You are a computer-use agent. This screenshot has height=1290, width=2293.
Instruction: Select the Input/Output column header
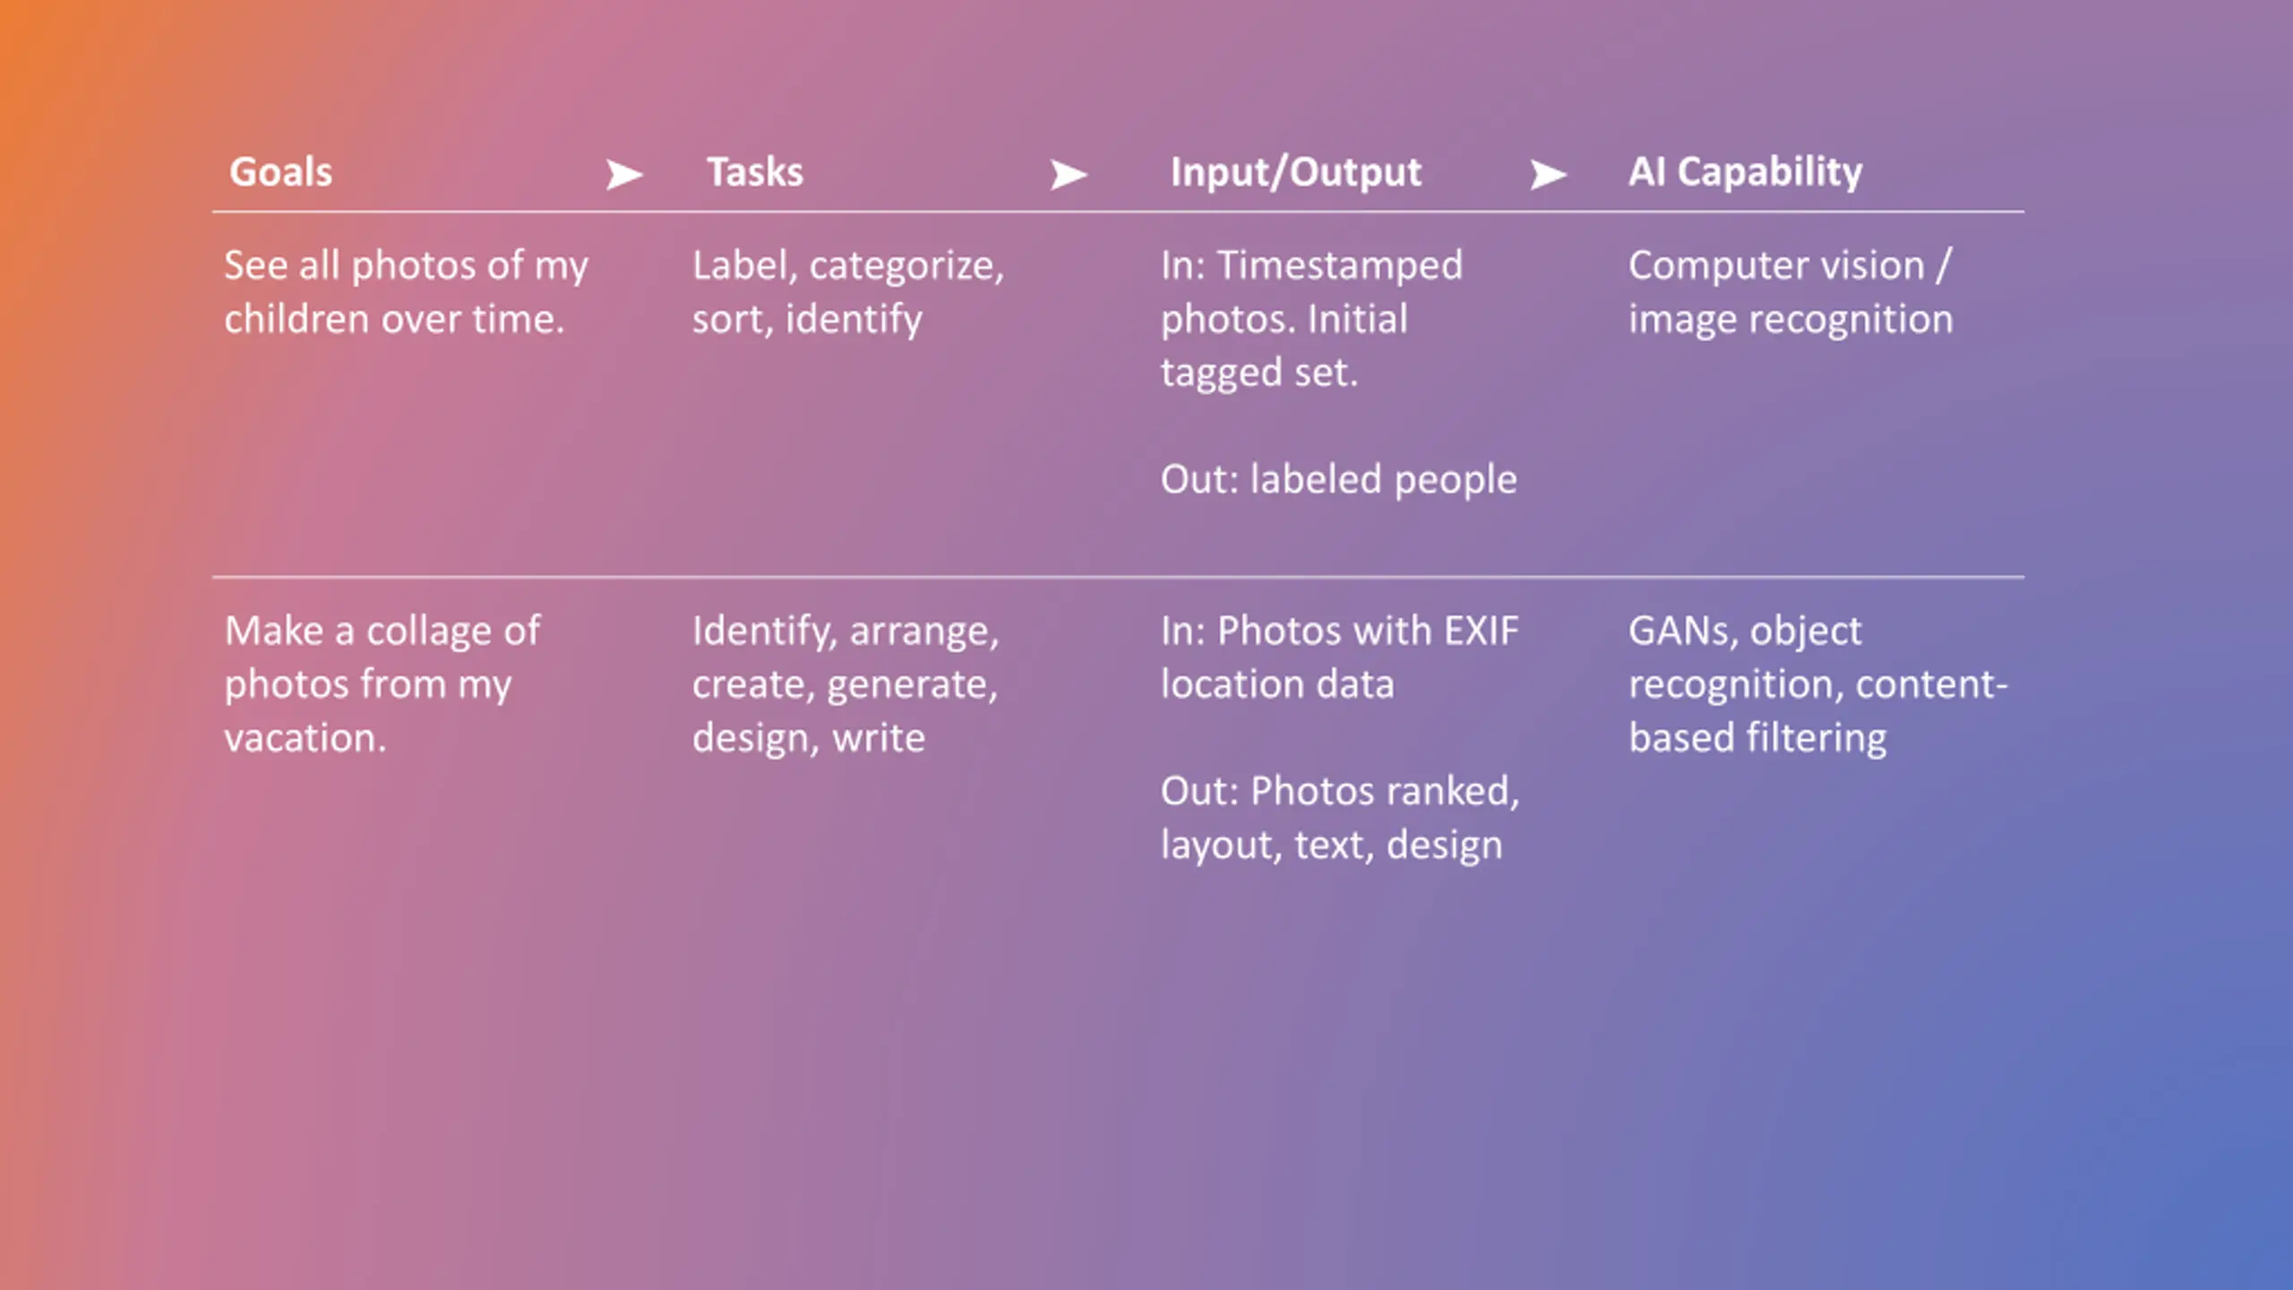pos(1295,173)
